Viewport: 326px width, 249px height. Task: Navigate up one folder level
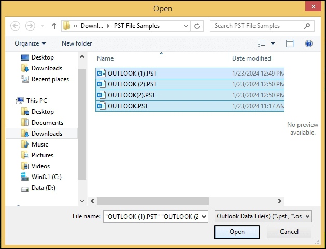coord(54,26)
